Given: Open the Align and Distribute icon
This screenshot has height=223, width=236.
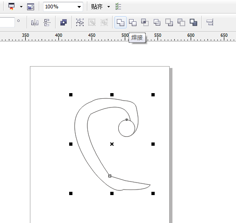Looking at the screenshot, I should point(210,22).
